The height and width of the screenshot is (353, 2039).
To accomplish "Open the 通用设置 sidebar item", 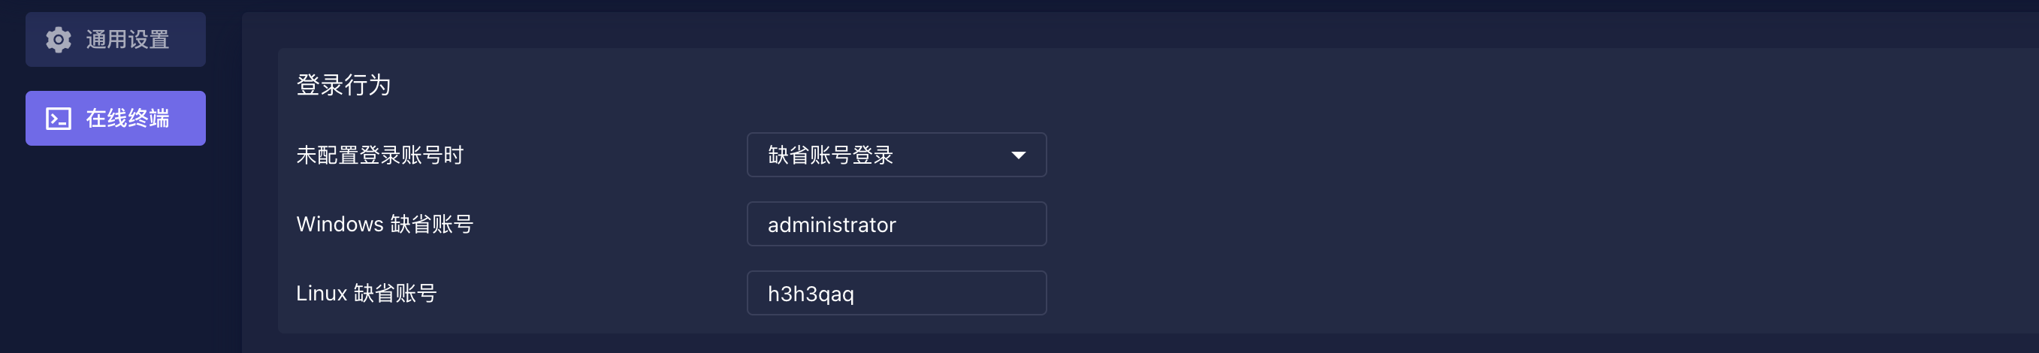I will pyautogui.click(x=116, y=40).
